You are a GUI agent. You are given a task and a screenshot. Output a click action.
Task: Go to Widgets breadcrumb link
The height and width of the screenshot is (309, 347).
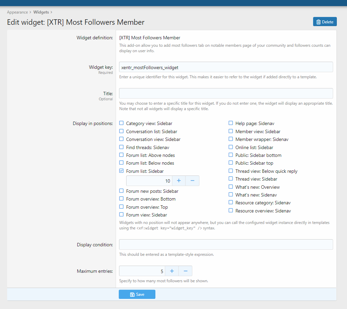[41, 12]
